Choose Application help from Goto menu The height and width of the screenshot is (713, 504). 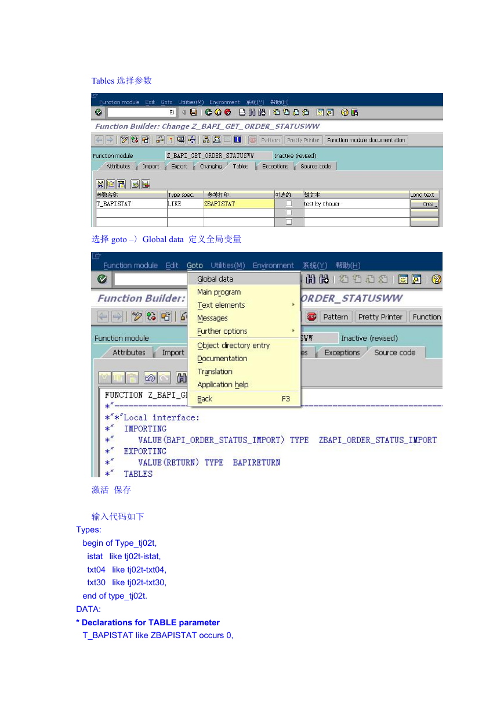[x=244, y=384]
